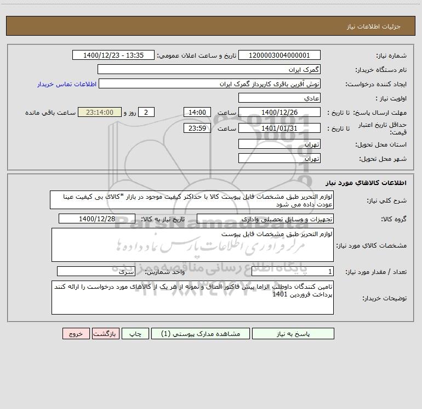This screenshot has width=422, height=409.
Task: Click the buyer name field گمرک ایران
Action: pyautogui.click(x=209, y=69)
